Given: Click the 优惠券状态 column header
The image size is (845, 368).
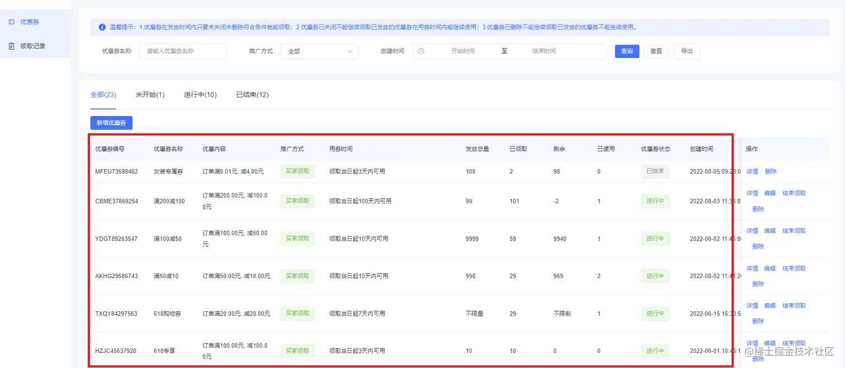Looking at the screenshot, I should pos(656,149).
